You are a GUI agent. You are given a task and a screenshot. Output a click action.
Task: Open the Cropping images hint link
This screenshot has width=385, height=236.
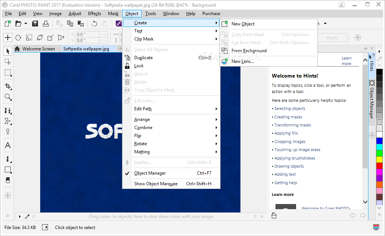[x=290, y=142]
